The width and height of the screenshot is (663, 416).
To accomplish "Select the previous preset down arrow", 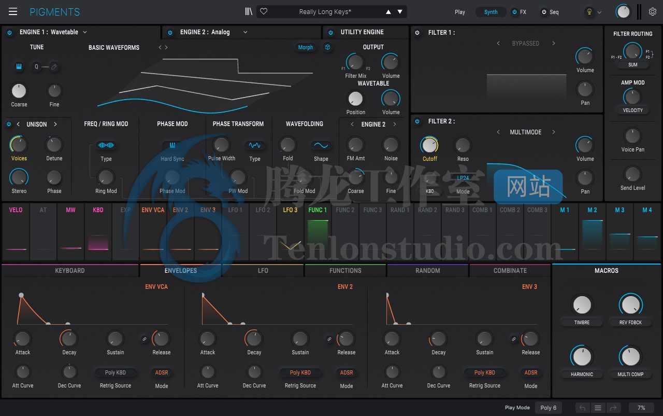I will click(x=400, y=12).
